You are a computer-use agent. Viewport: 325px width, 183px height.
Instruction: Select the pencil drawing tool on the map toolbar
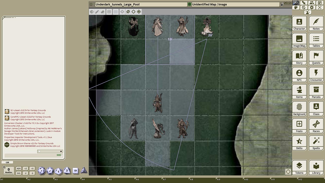[97, 12]
